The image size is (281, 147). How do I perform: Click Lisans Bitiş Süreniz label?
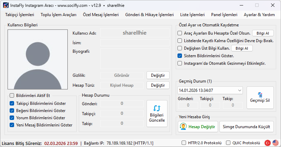pos(22,143)
